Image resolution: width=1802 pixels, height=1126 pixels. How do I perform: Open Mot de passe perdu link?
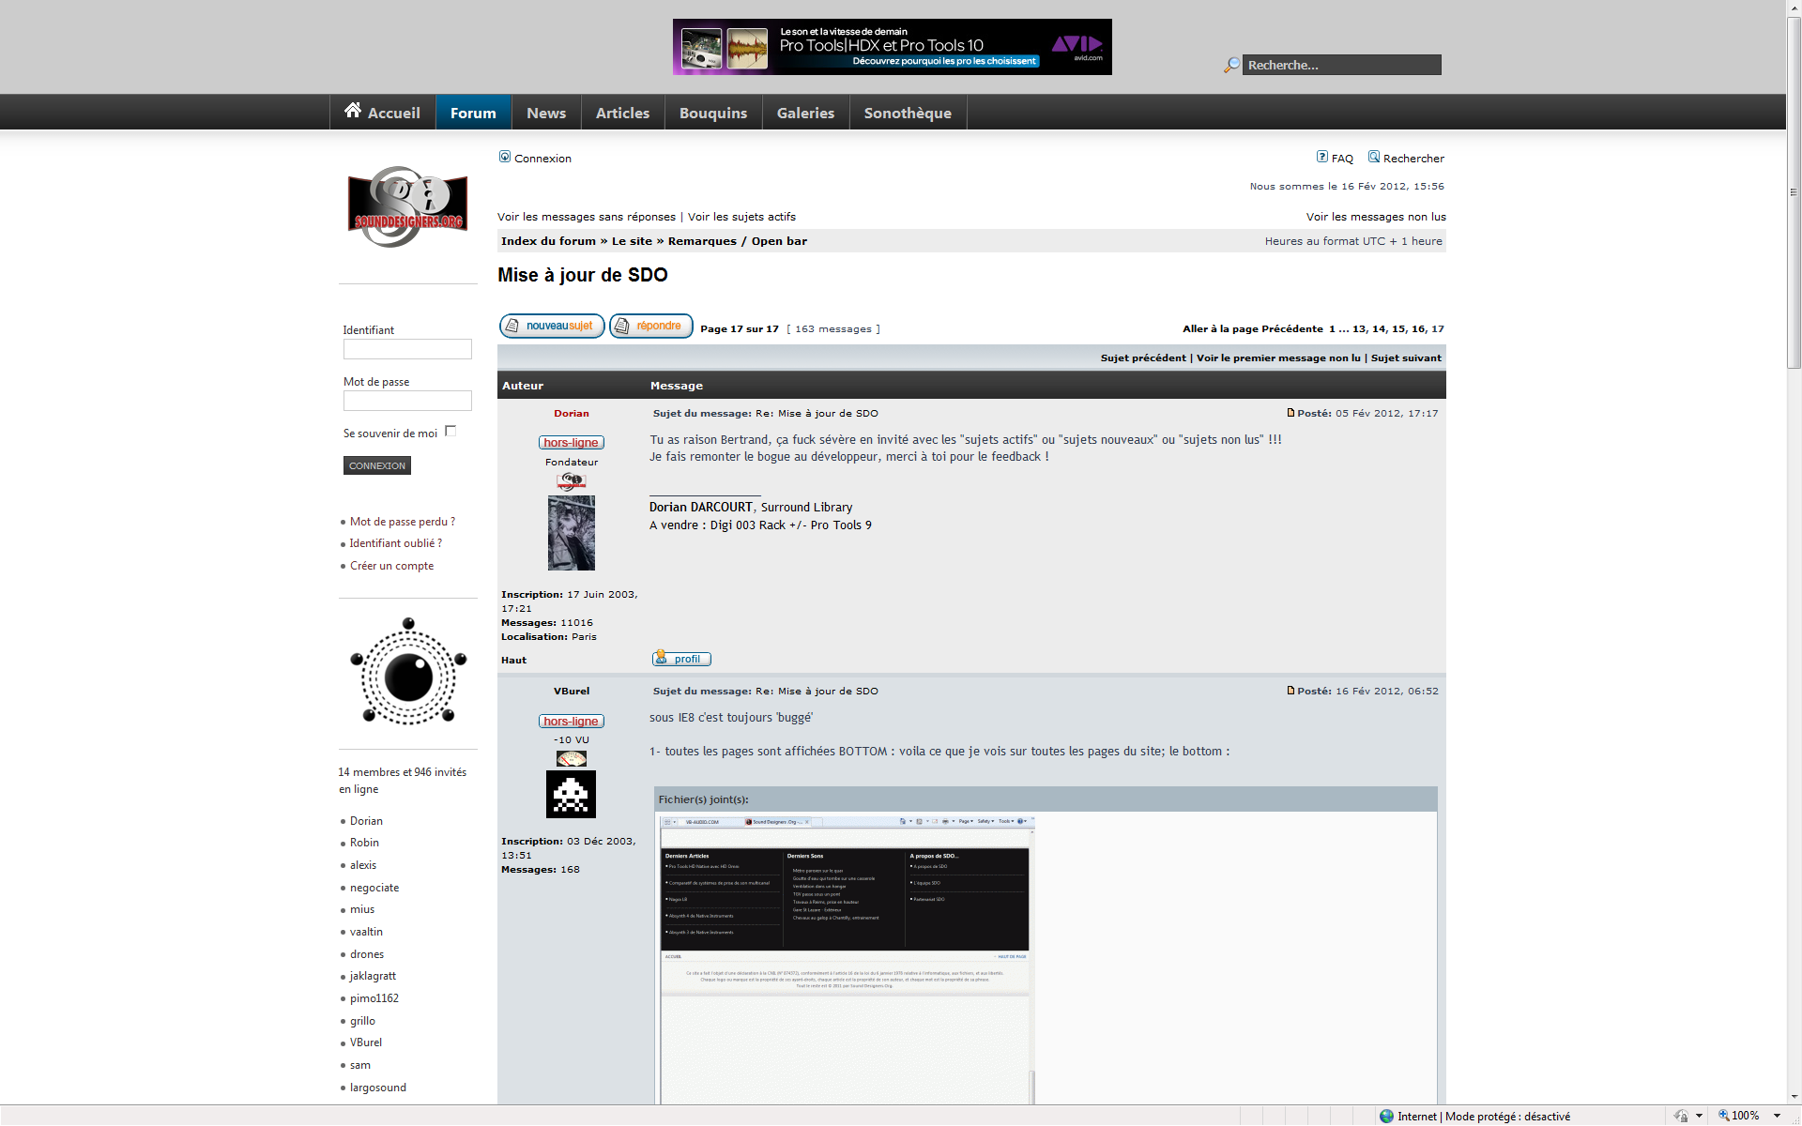(x=402, y=522)
